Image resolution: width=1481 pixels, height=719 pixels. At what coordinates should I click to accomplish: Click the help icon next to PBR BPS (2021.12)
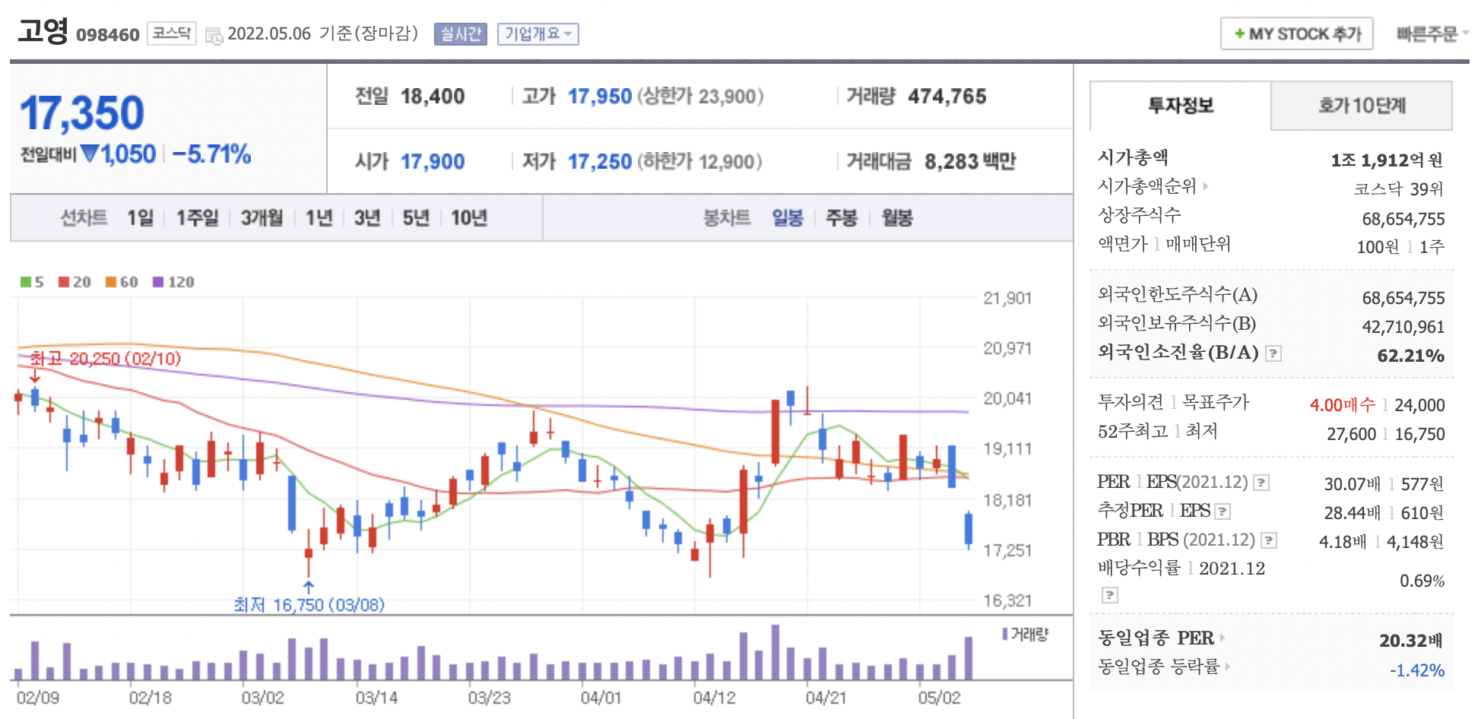1269,540
